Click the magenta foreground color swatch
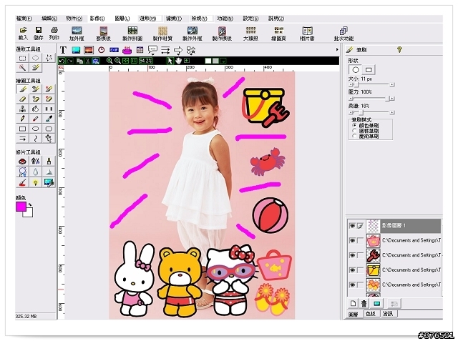The image size is (458, 341). 21,207
